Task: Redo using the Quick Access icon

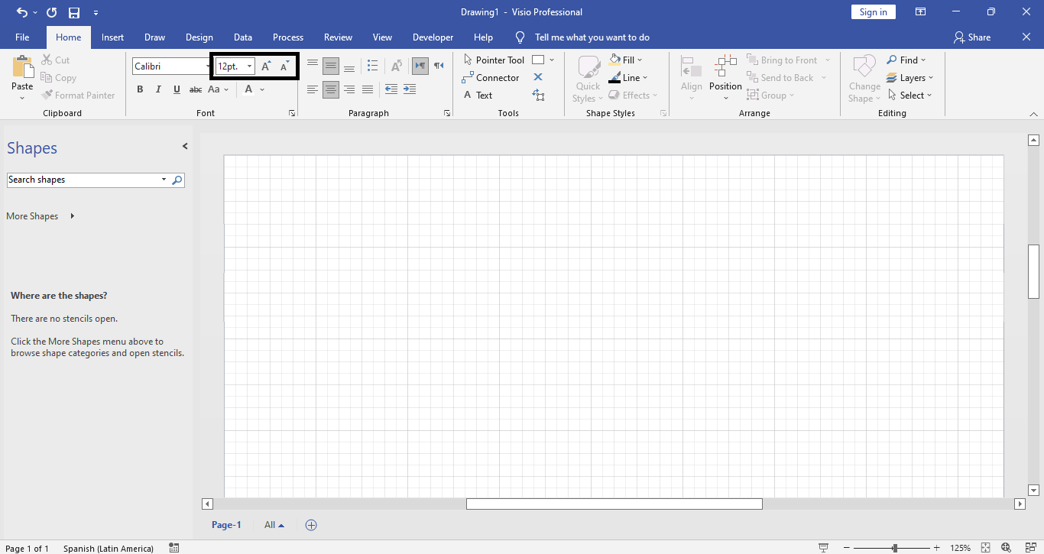Action: [x=51, y=12]
